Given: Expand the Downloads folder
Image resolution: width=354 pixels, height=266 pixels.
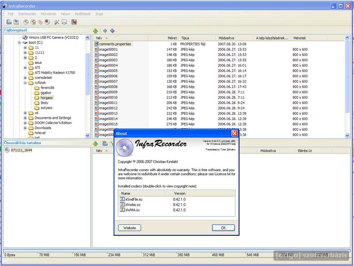Looking at the screenshot, I should tap(25, 128).
